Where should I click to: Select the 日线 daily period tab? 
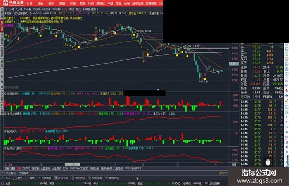pyautogui.click(x=65, y=9)
